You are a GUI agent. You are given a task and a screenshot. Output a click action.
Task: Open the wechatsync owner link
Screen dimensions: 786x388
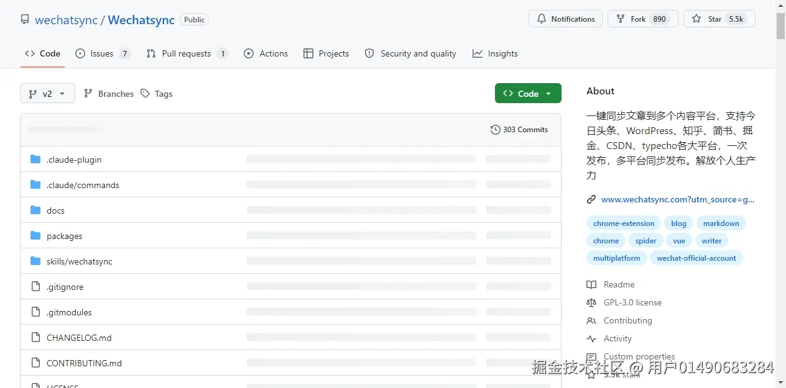66,20
